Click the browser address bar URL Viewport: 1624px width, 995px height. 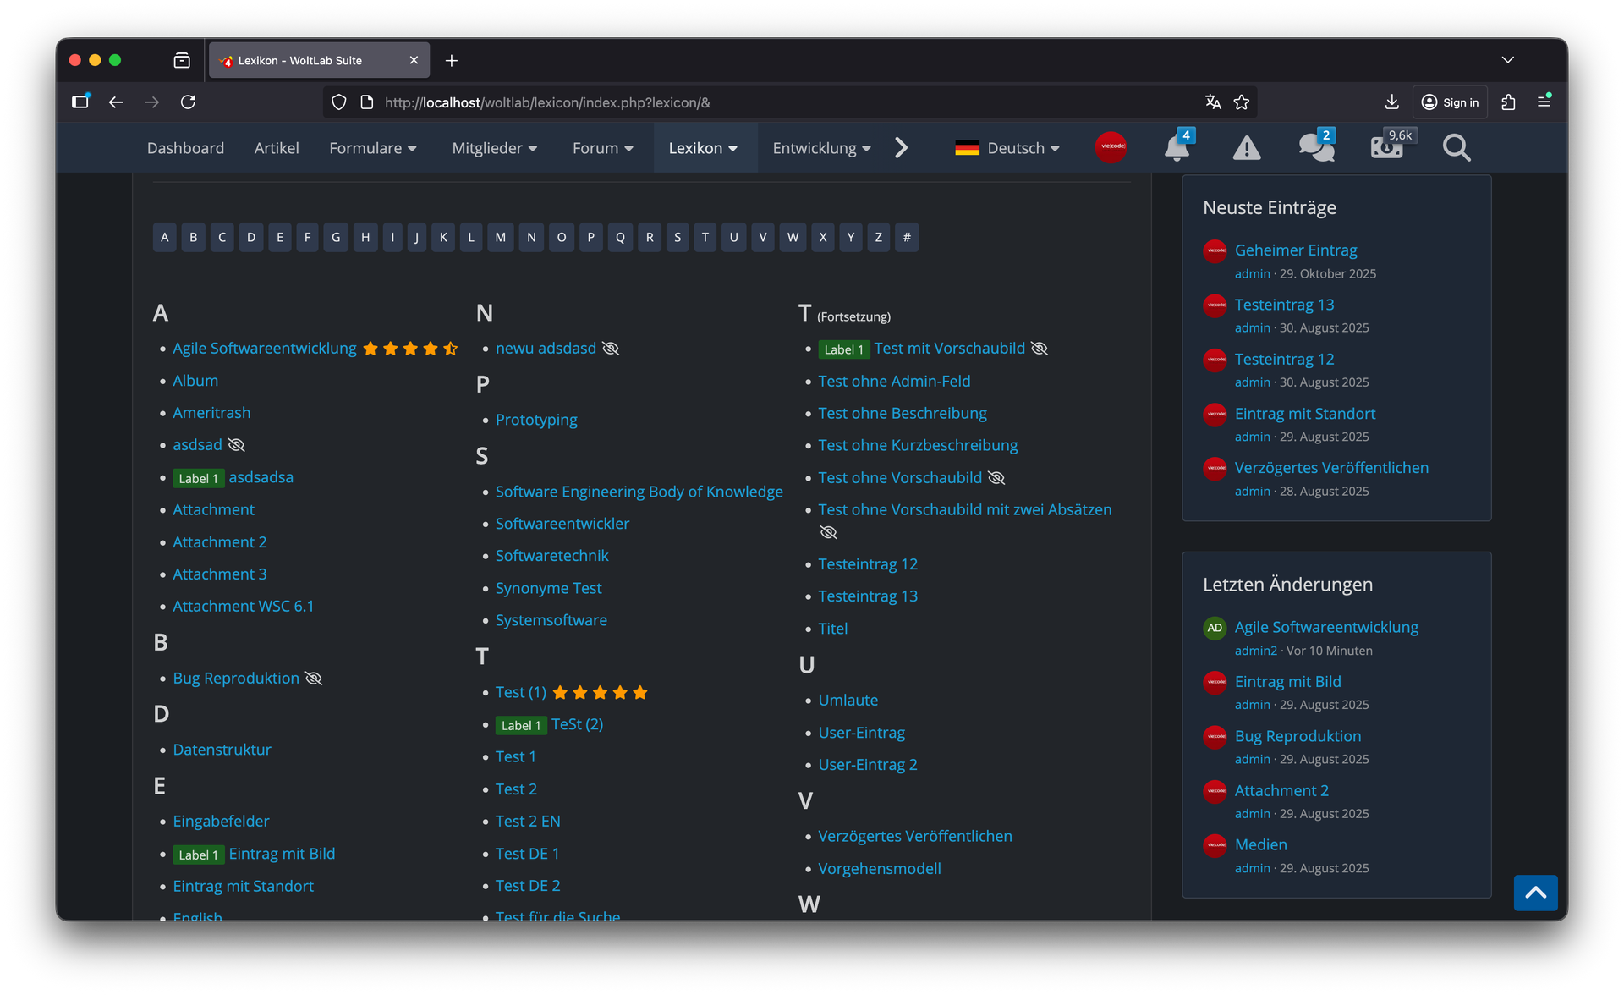pos(547,102)
